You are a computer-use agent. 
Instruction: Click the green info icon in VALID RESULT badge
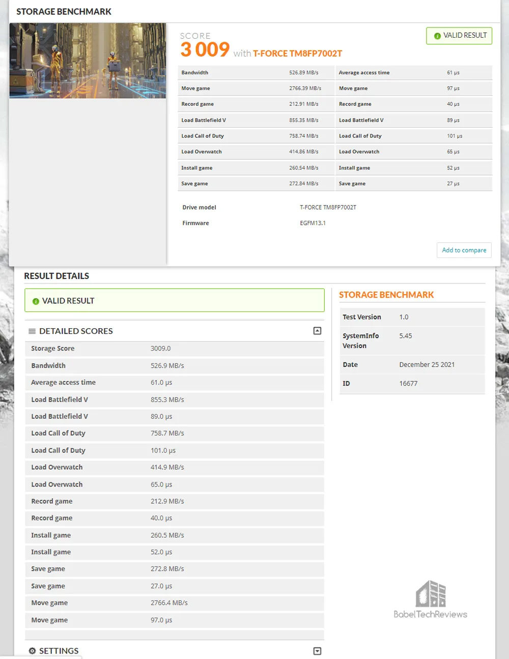[437, 36]
